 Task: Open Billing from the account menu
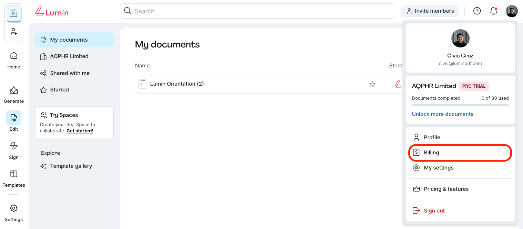tap(460, 153)
